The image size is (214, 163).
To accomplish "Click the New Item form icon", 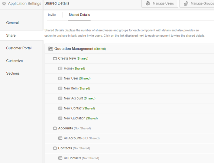I will (60, 88).
